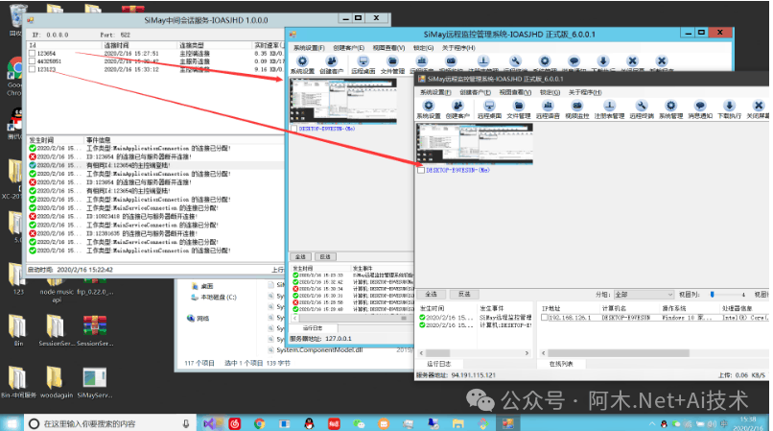Click Visual Studio icon in taskbar
Viewport: 773px width, 431px height.
[209, 423]
